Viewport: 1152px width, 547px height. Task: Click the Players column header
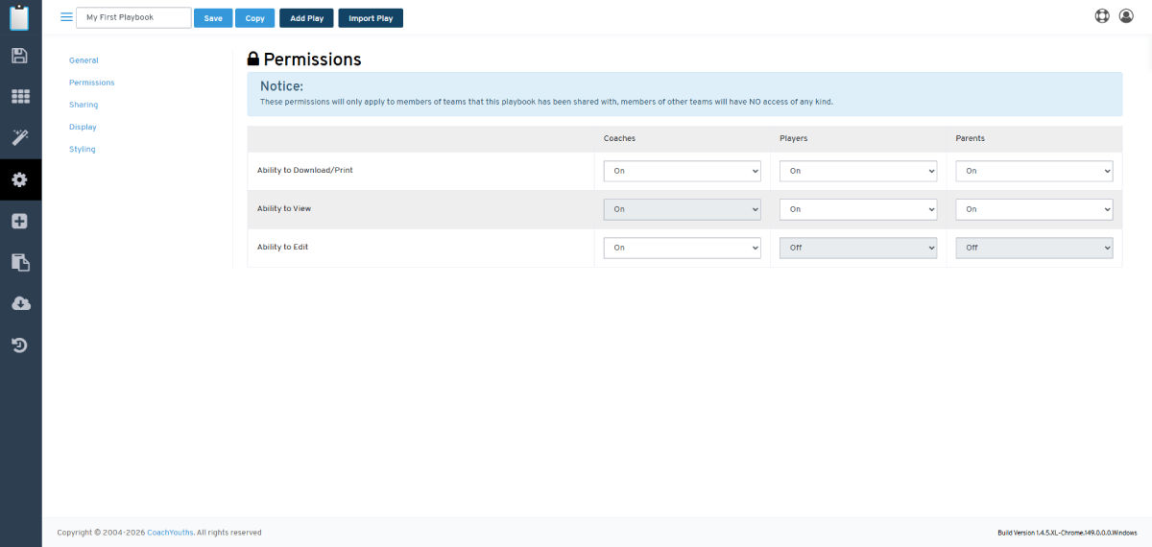(794, 138)
